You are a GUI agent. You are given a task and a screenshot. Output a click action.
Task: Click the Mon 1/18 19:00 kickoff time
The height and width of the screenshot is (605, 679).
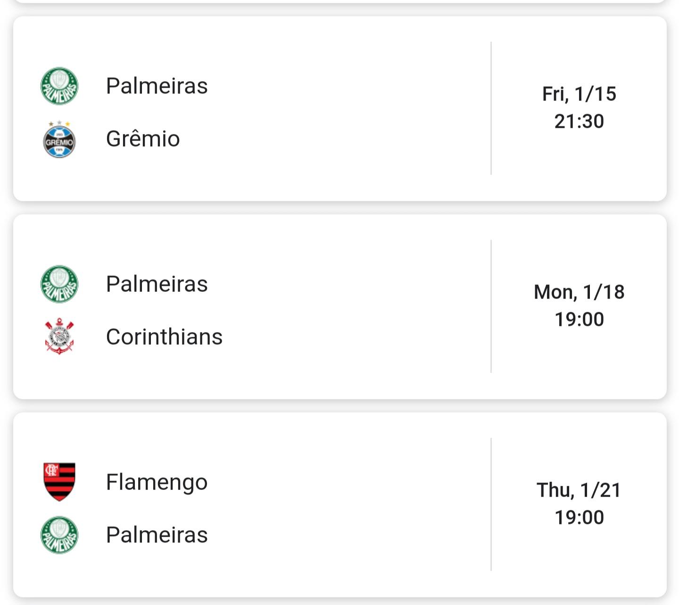(579, 319)
